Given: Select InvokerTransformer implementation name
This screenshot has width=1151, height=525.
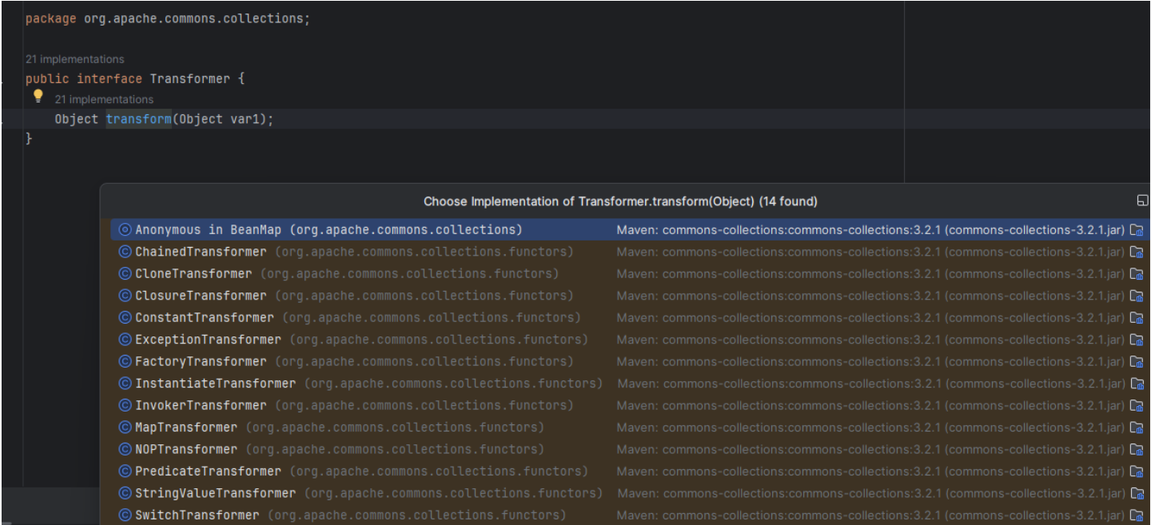Looking at the screenshot, I should 201,405.
